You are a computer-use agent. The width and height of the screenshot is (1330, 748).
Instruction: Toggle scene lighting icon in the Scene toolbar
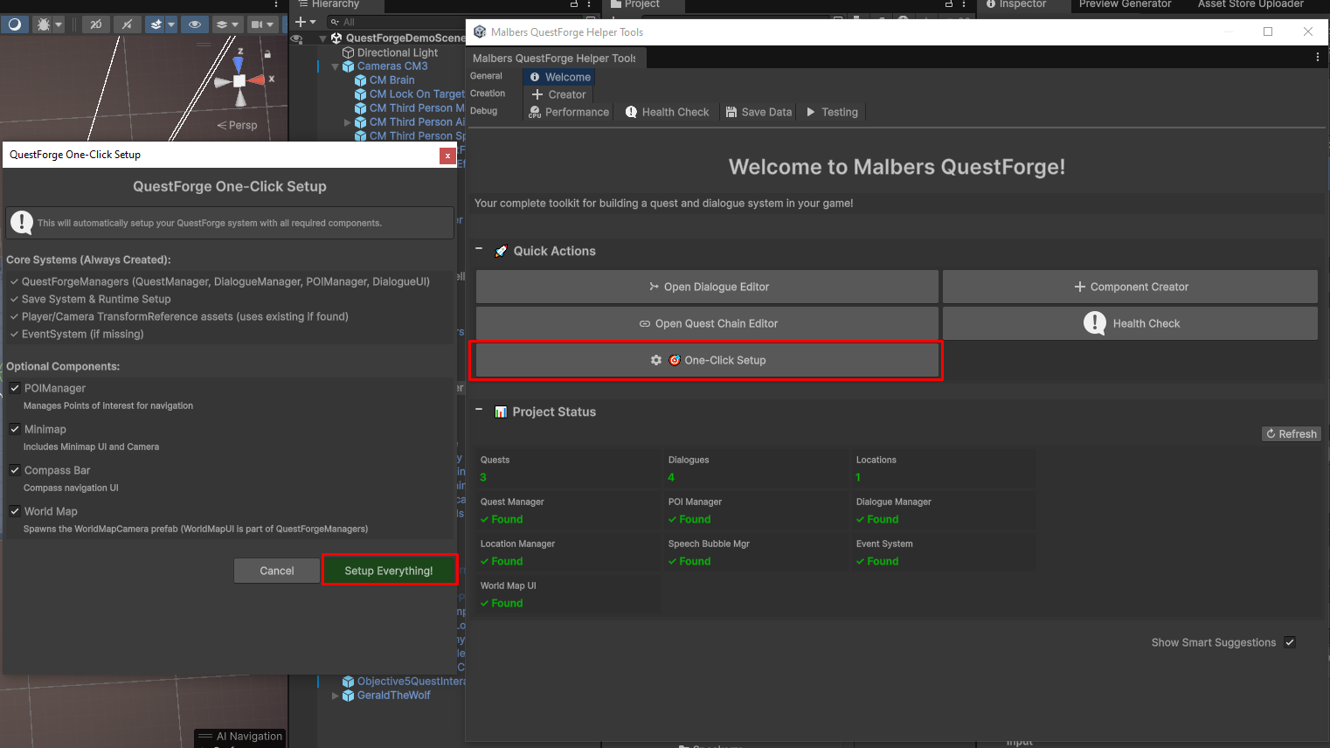(x=127, y=24)
